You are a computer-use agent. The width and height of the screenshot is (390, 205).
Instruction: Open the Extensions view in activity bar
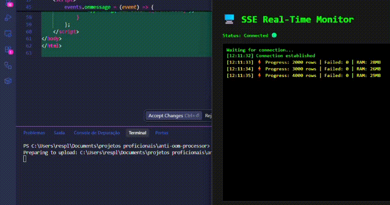point(8,49)
